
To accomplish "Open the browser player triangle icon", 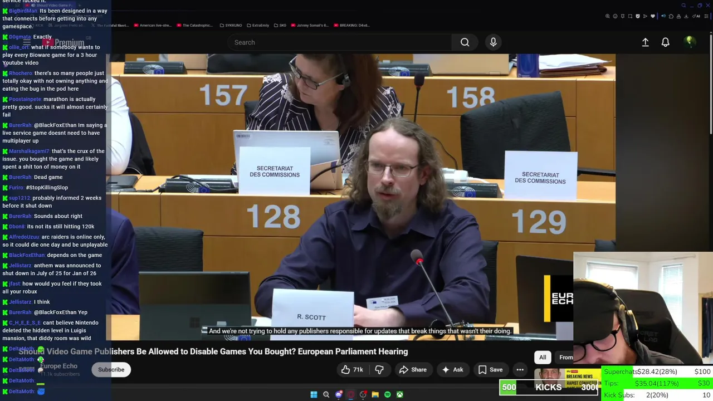I will click(x=645, y=16).
